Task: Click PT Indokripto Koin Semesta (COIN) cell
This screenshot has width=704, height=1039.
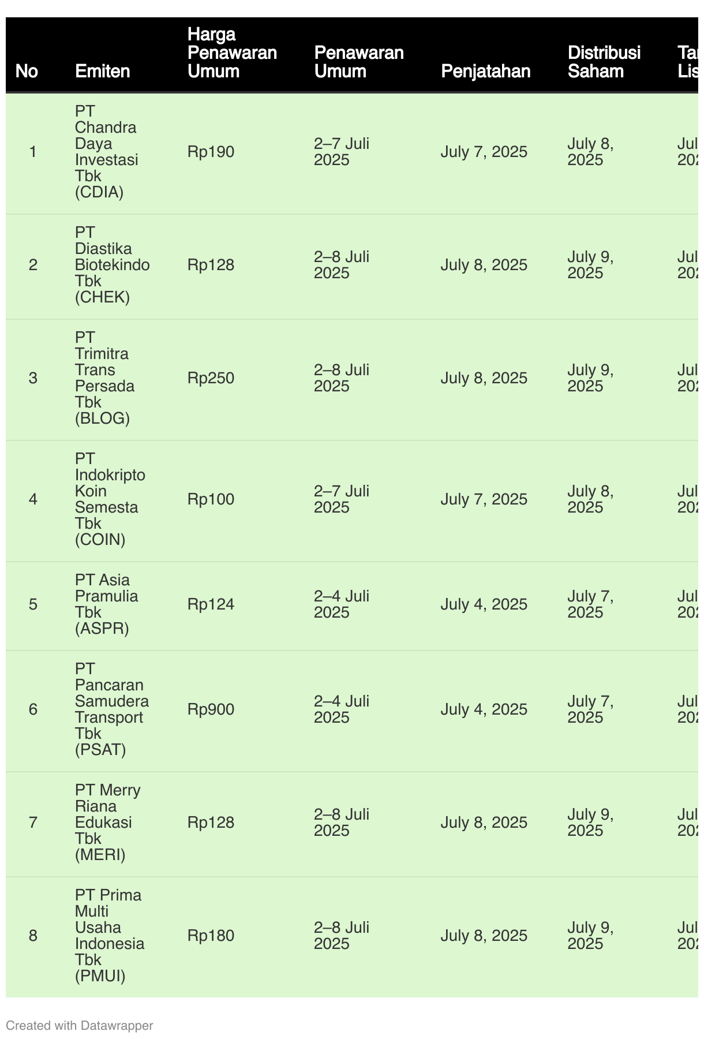Action: click(x=110, y=499)
